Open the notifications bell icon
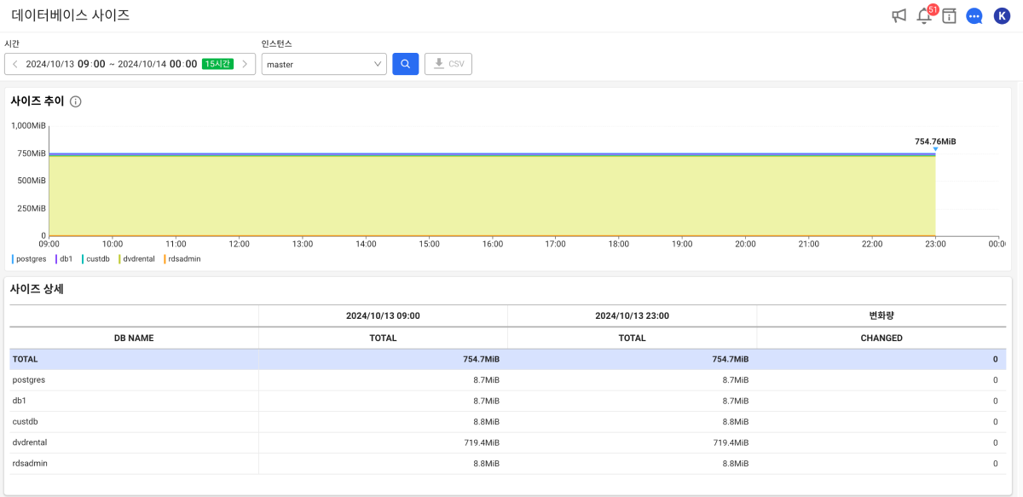This screenshot has width=1023, height=497. tap(924, 15)
